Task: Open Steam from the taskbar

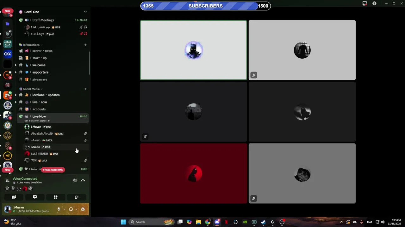Action: click(263, 222)
